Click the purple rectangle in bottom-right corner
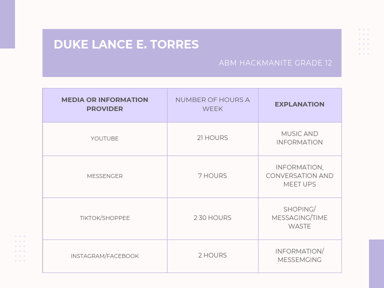The width and height of the screenshot is (384, 288). pyautogui.click(x=376, y=264)
